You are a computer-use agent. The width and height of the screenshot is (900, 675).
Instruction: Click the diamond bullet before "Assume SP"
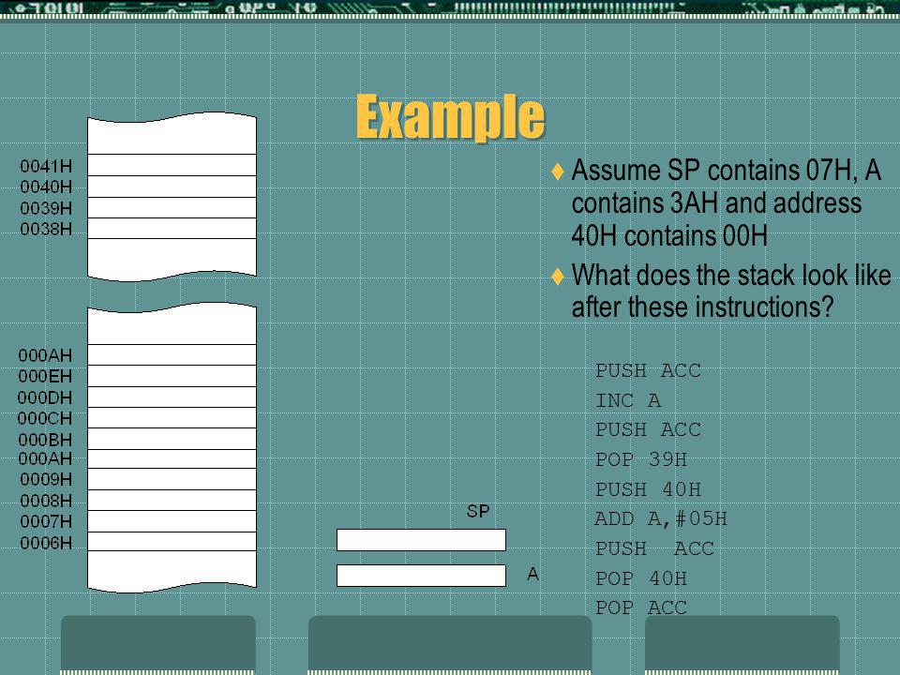[x=557, y=171]
